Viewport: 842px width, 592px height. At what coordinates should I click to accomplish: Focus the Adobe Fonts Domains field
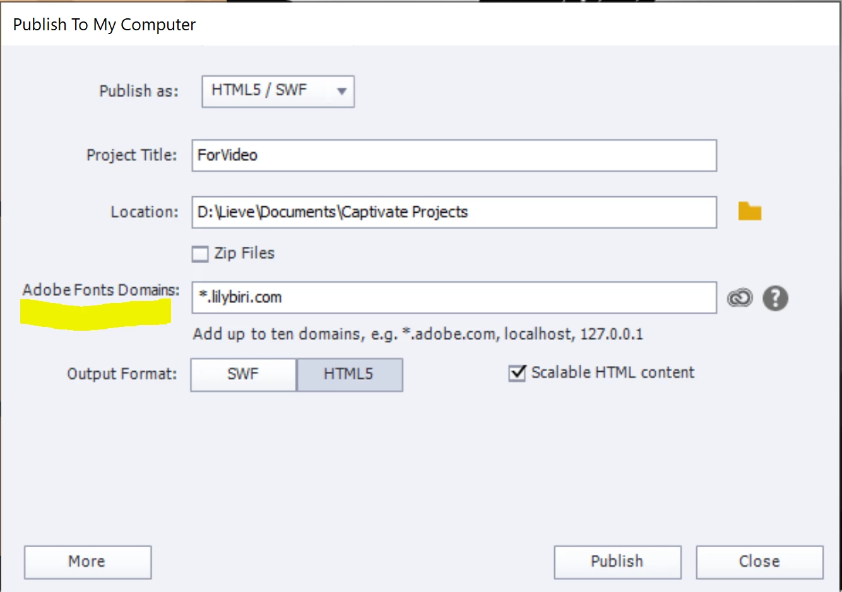pos(454,297)
